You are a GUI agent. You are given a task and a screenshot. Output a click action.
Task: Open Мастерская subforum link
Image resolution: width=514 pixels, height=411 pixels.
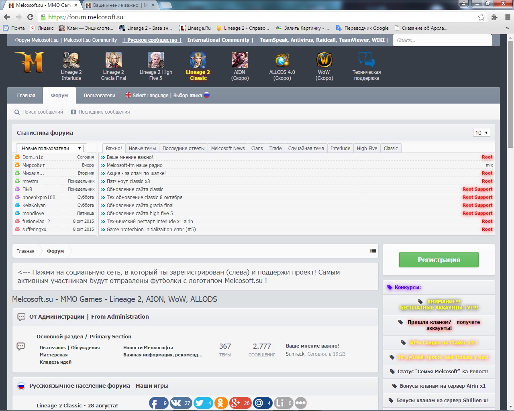pos(53,355)
